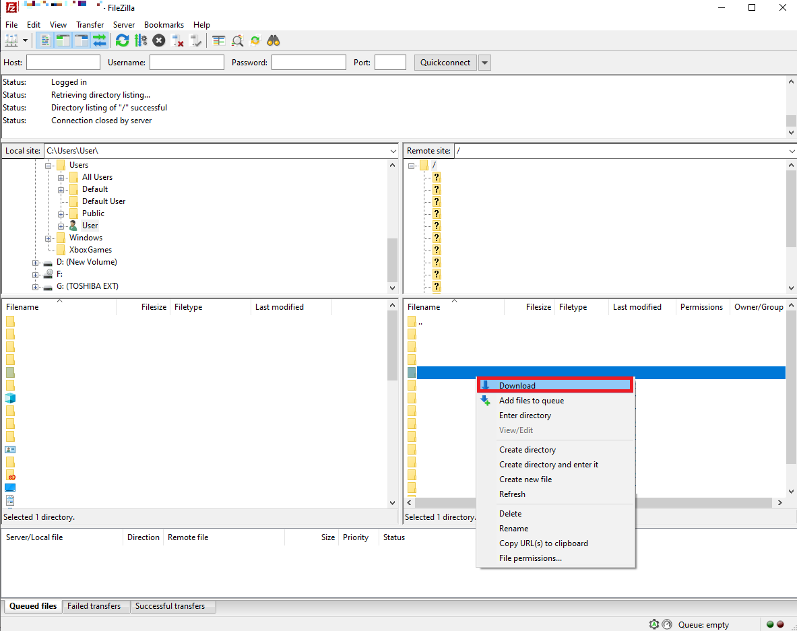Click the binoculars file search icon

(274, 40)
